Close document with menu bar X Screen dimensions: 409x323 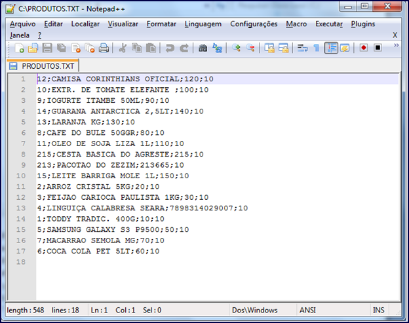395,35
